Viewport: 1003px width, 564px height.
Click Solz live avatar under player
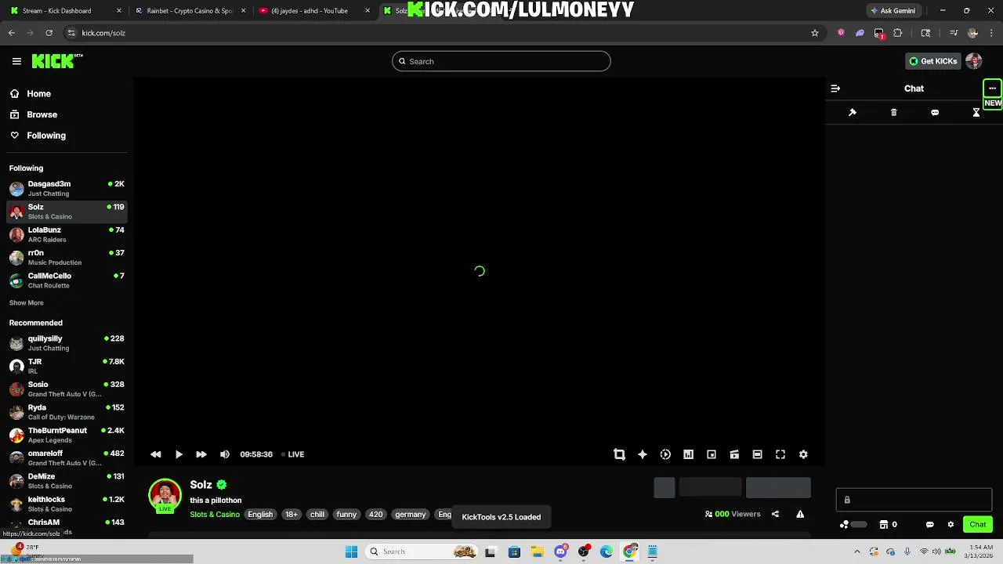coord(165,496)
